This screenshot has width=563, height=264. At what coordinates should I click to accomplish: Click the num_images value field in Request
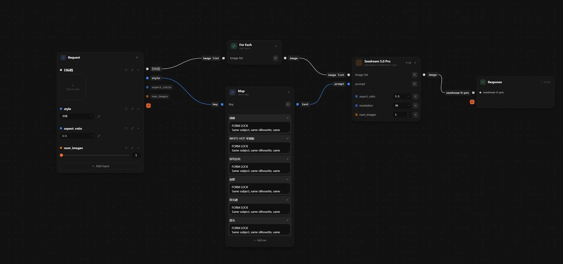tap(136, 155)
